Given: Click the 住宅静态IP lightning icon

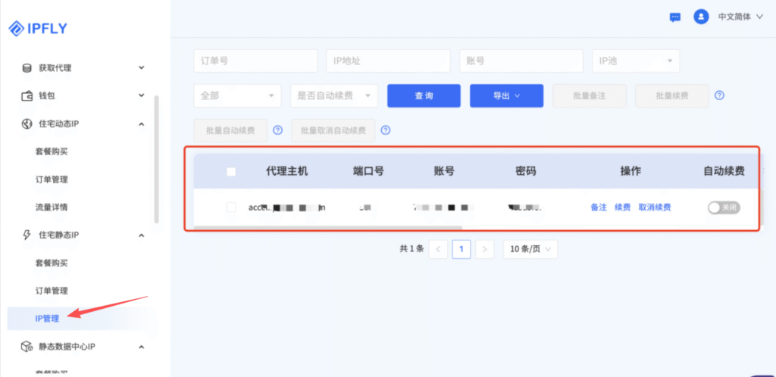Looking at the screenshot, I should (x=27, y=235).
